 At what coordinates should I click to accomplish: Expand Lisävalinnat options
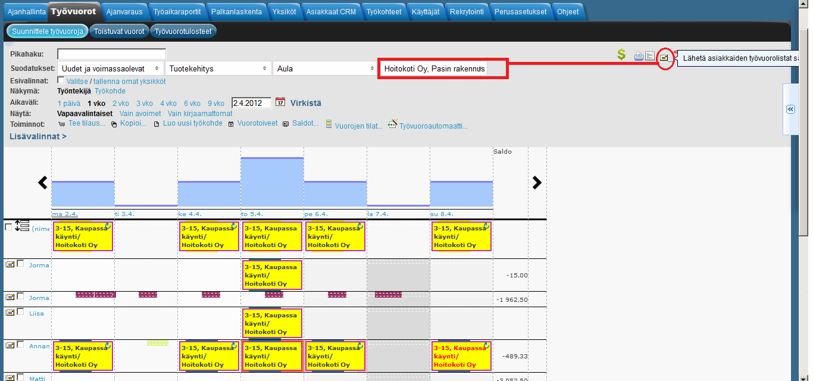38,136
